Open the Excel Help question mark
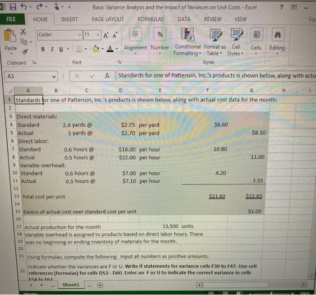The image size is (316, 295). coord(281,7)
